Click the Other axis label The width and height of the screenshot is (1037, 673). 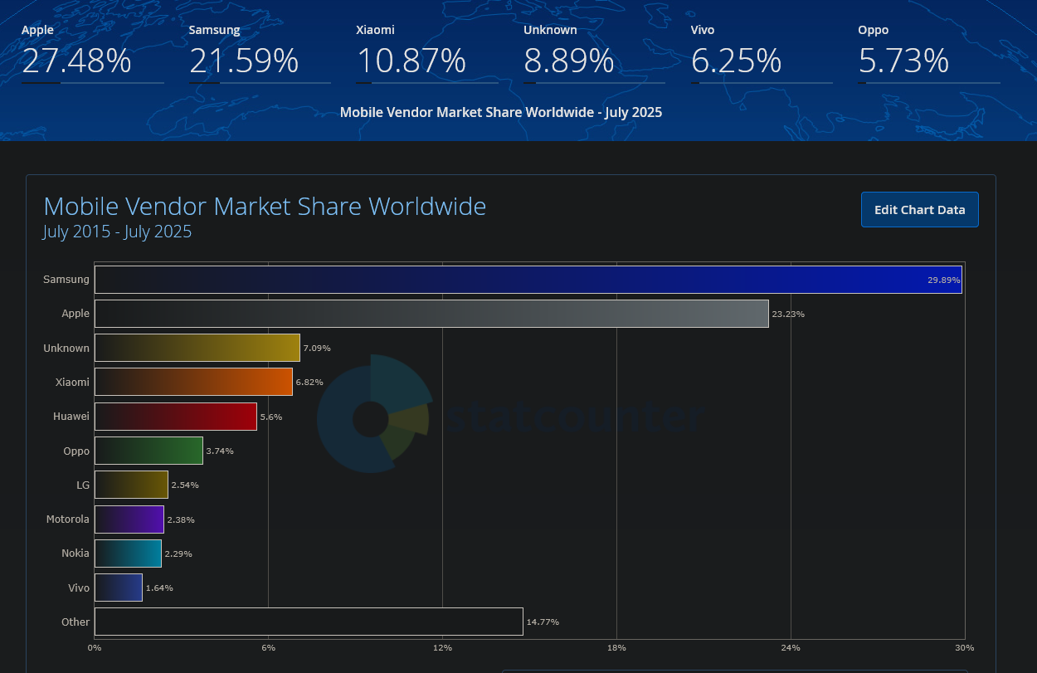[75, 622]
